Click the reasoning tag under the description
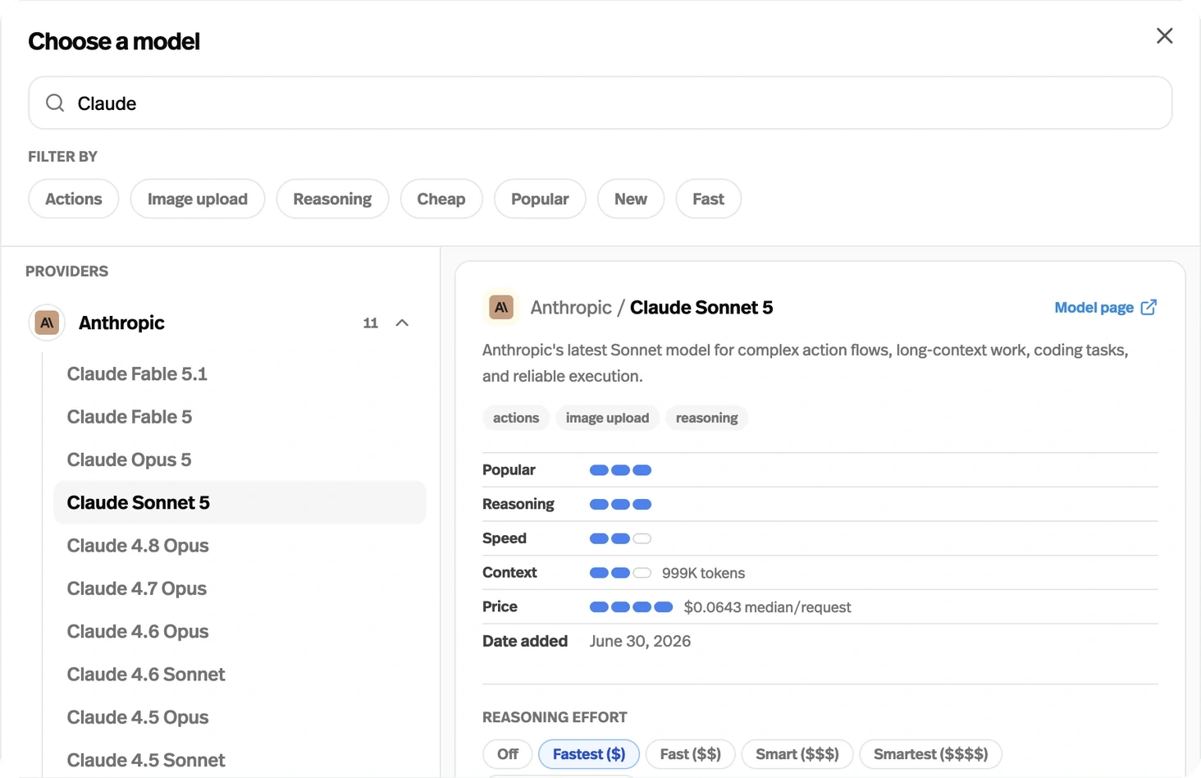 tap(707, 418)
